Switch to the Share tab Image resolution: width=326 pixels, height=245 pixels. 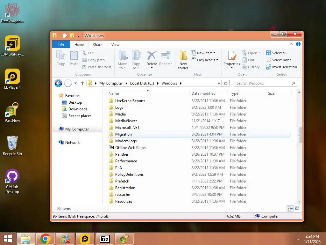pyautogui.click(x=97, y=45)
